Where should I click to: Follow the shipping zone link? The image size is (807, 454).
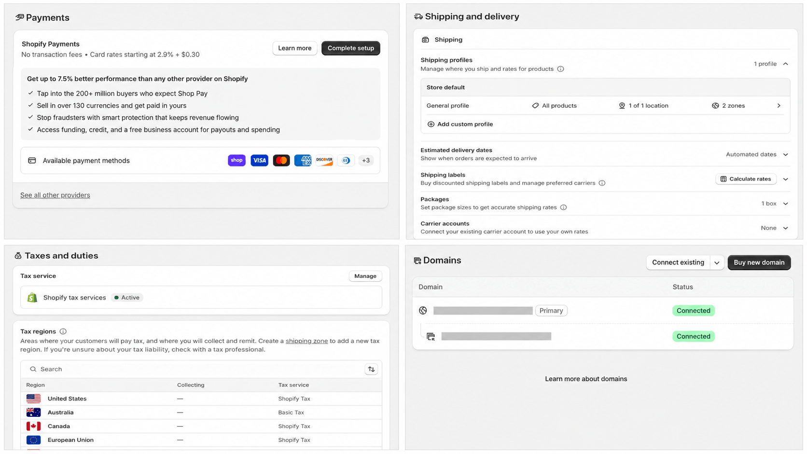click(x=306, y=341)
